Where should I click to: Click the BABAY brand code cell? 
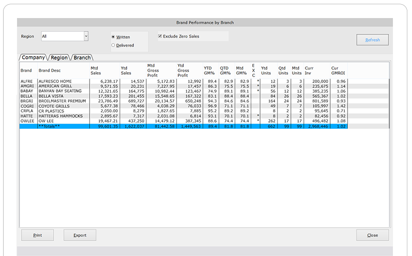(x=27, y=91)
